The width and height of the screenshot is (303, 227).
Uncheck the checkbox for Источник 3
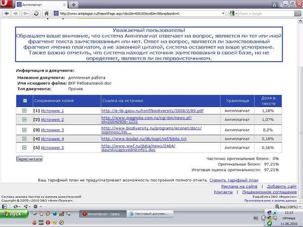click(x=24, y=130)
